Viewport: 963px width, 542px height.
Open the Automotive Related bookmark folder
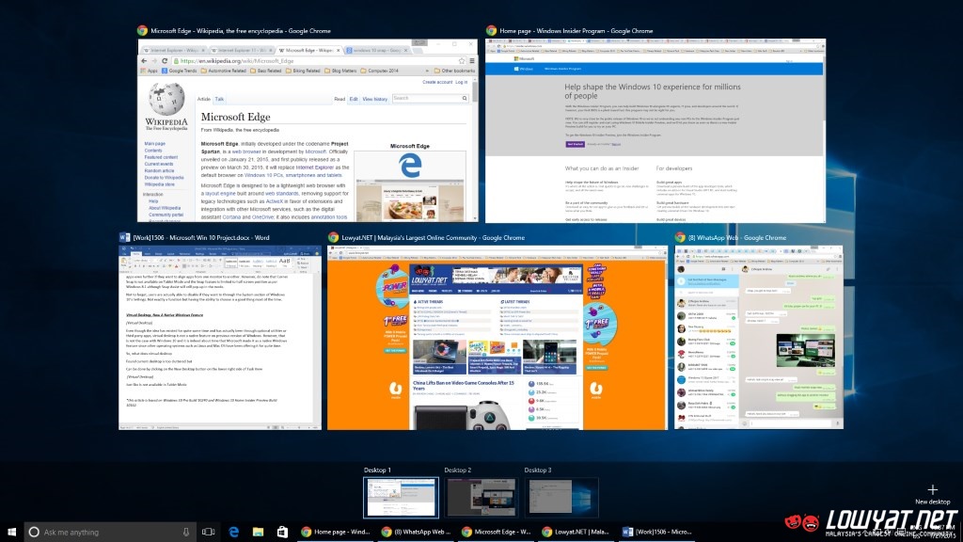[223, 71]
